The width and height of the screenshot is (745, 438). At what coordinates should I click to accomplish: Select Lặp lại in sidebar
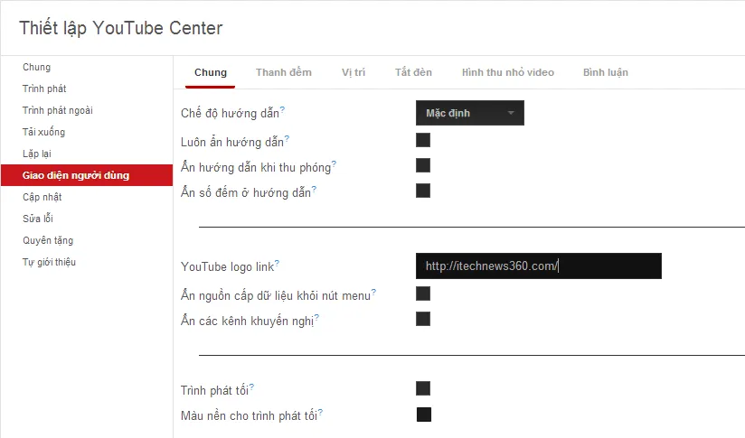point(87,154)
